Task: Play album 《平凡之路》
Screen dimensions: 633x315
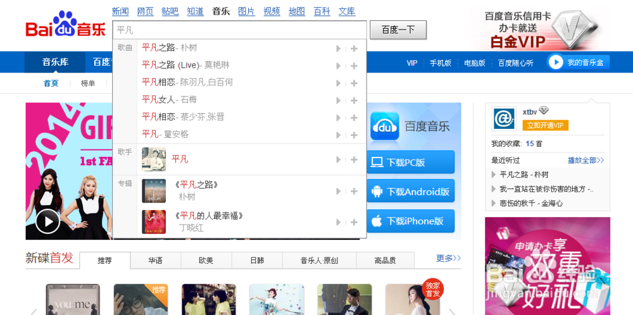Action: [338, 191]
